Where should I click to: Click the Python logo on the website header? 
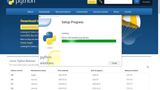(x=21, y=2)
